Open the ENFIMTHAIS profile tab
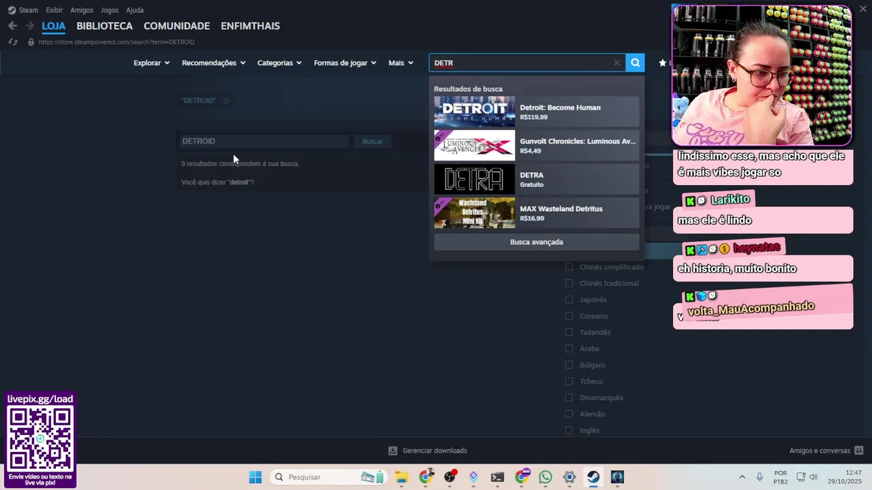 point(250,26)
